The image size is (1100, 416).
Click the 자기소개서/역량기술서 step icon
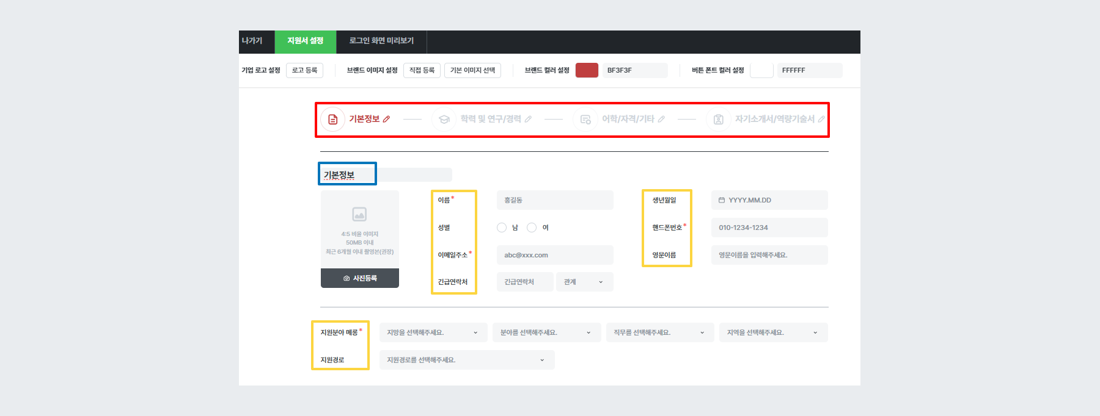(x=719, y=119)
